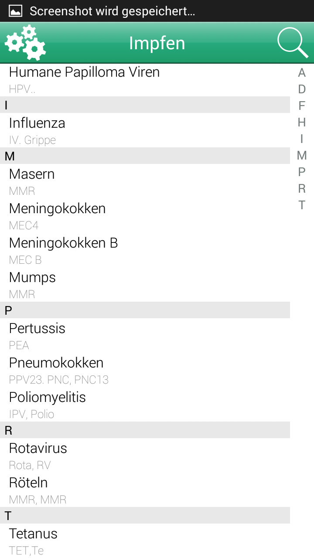Image resolution: width=314 pixels, height=558 pixels.
Task: Tap the screenshot image icon in status bar
Action: 16,11
